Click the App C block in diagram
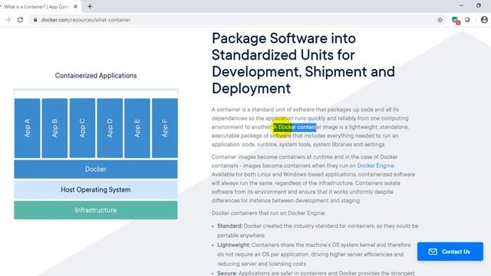 82,128
